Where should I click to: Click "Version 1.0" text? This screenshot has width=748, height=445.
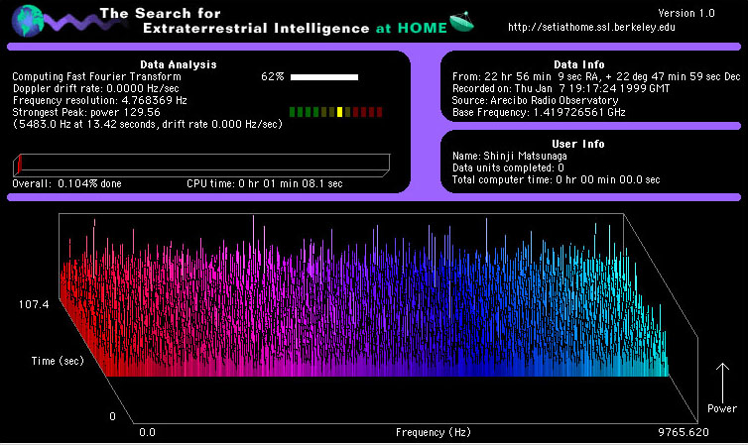(x=686, y=13)
